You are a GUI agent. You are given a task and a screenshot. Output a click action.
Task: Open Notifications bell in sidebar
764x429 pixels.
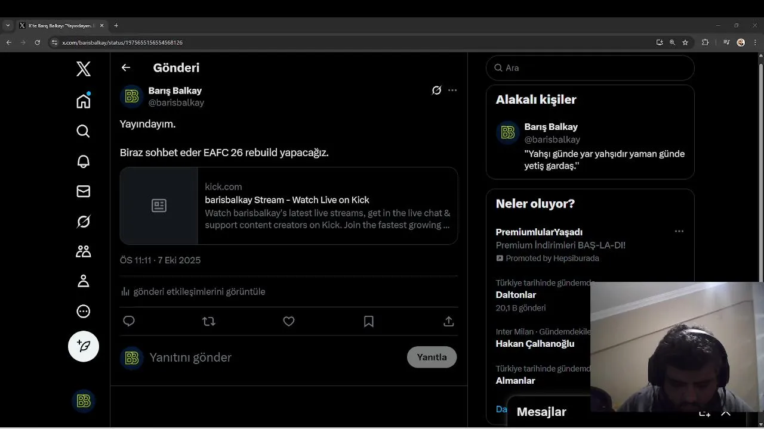84,161
